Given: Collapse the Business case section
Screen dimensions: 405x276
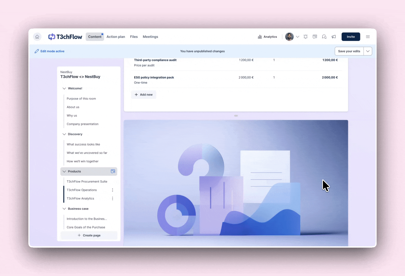Looking at the screenshot, I should coord(64,209).
